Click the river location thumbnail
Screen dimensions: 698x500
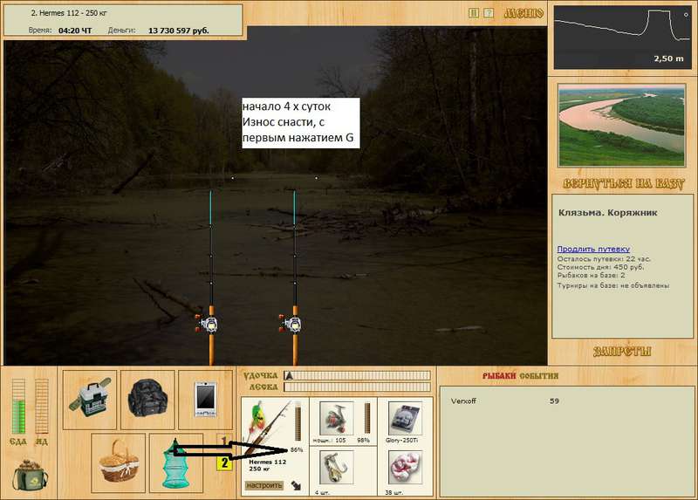pyautogui.click(x=621, y=126)
